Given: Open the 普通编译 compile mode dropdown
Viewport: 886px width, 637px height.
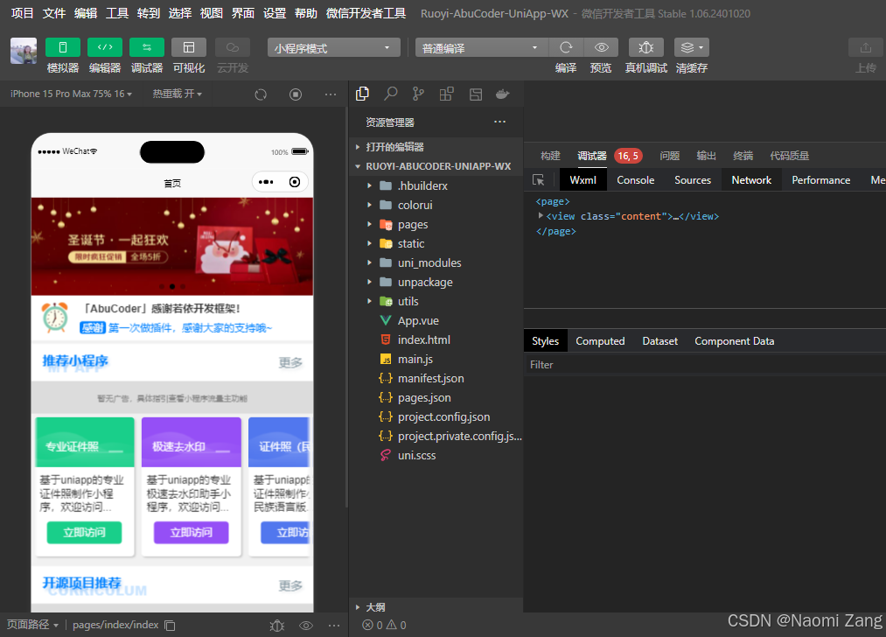Looking at the screenshot, I should [481, 48].
